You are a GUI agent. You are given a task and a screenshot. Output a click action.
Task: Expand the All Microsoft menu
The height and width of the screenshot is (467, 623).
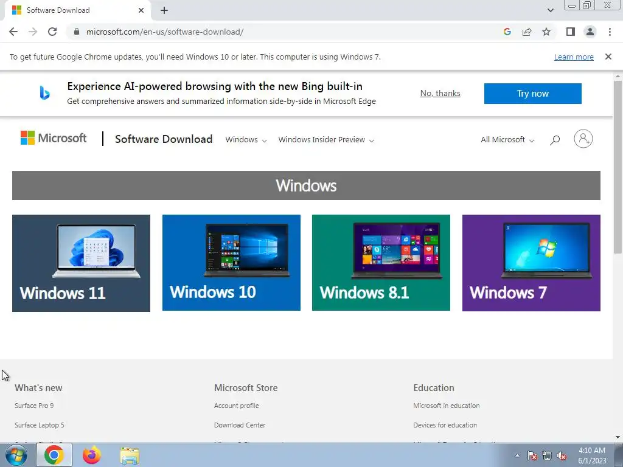click(507, 140)
